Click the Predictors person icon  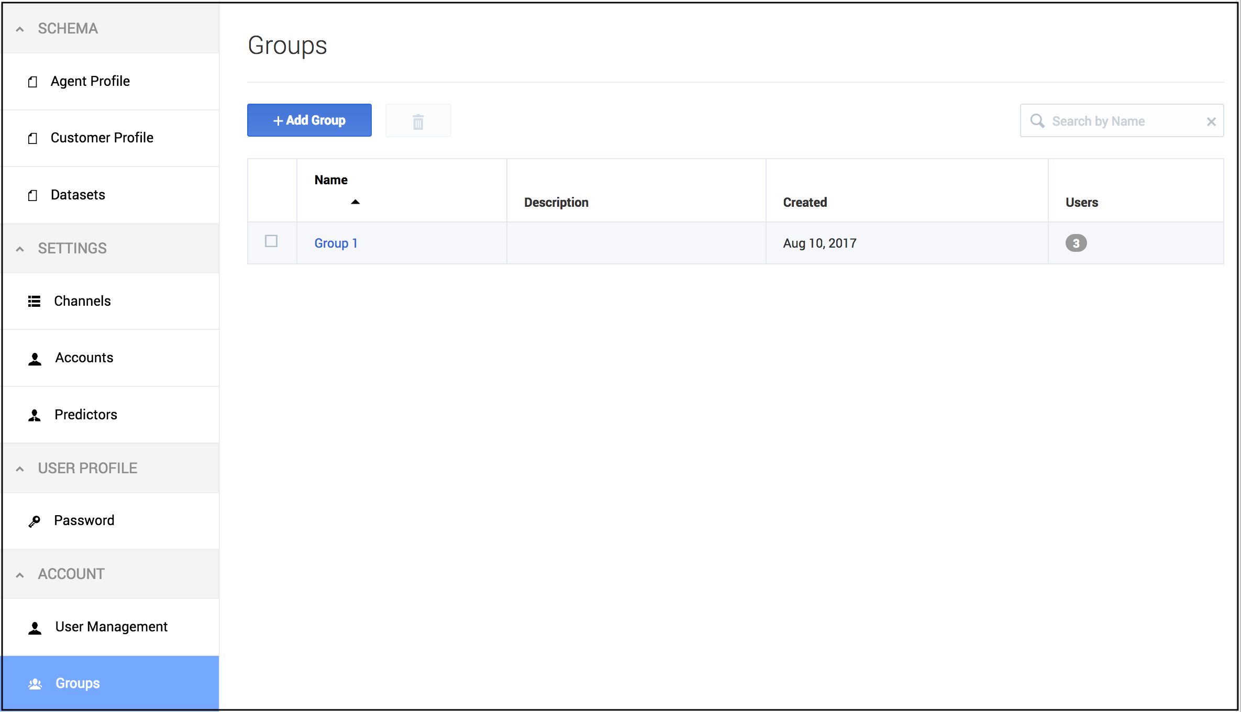(34, 415)
